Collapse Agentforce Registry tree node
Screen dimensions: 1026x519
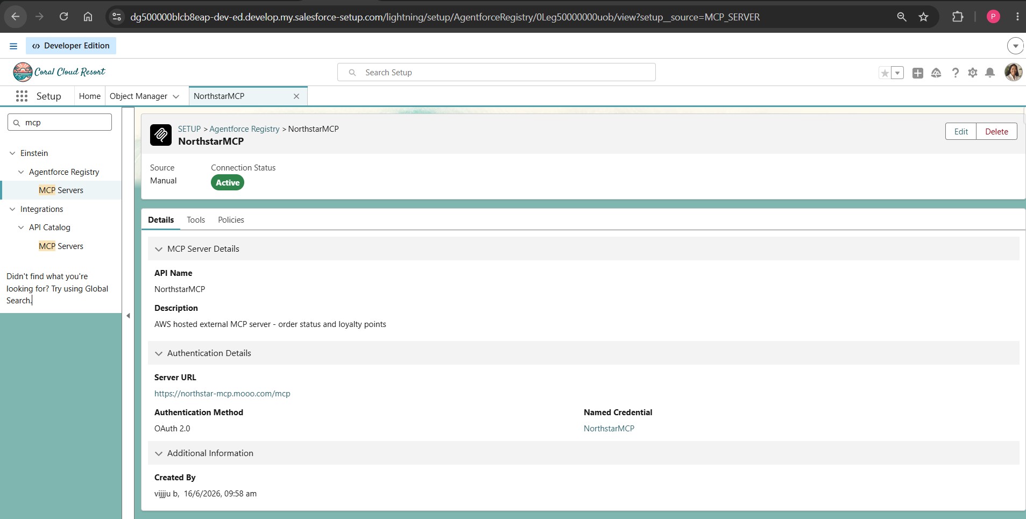click(x=21, y=172)
